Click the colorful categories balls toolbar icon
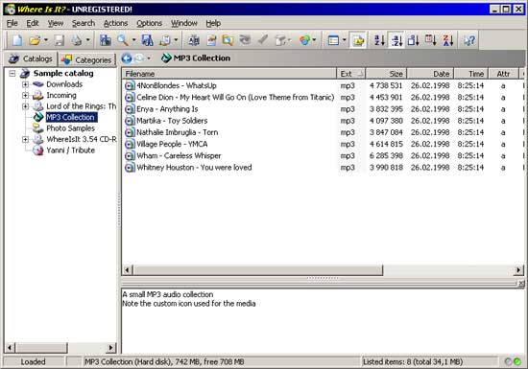The image size is (528, 369). pos(304,40)
